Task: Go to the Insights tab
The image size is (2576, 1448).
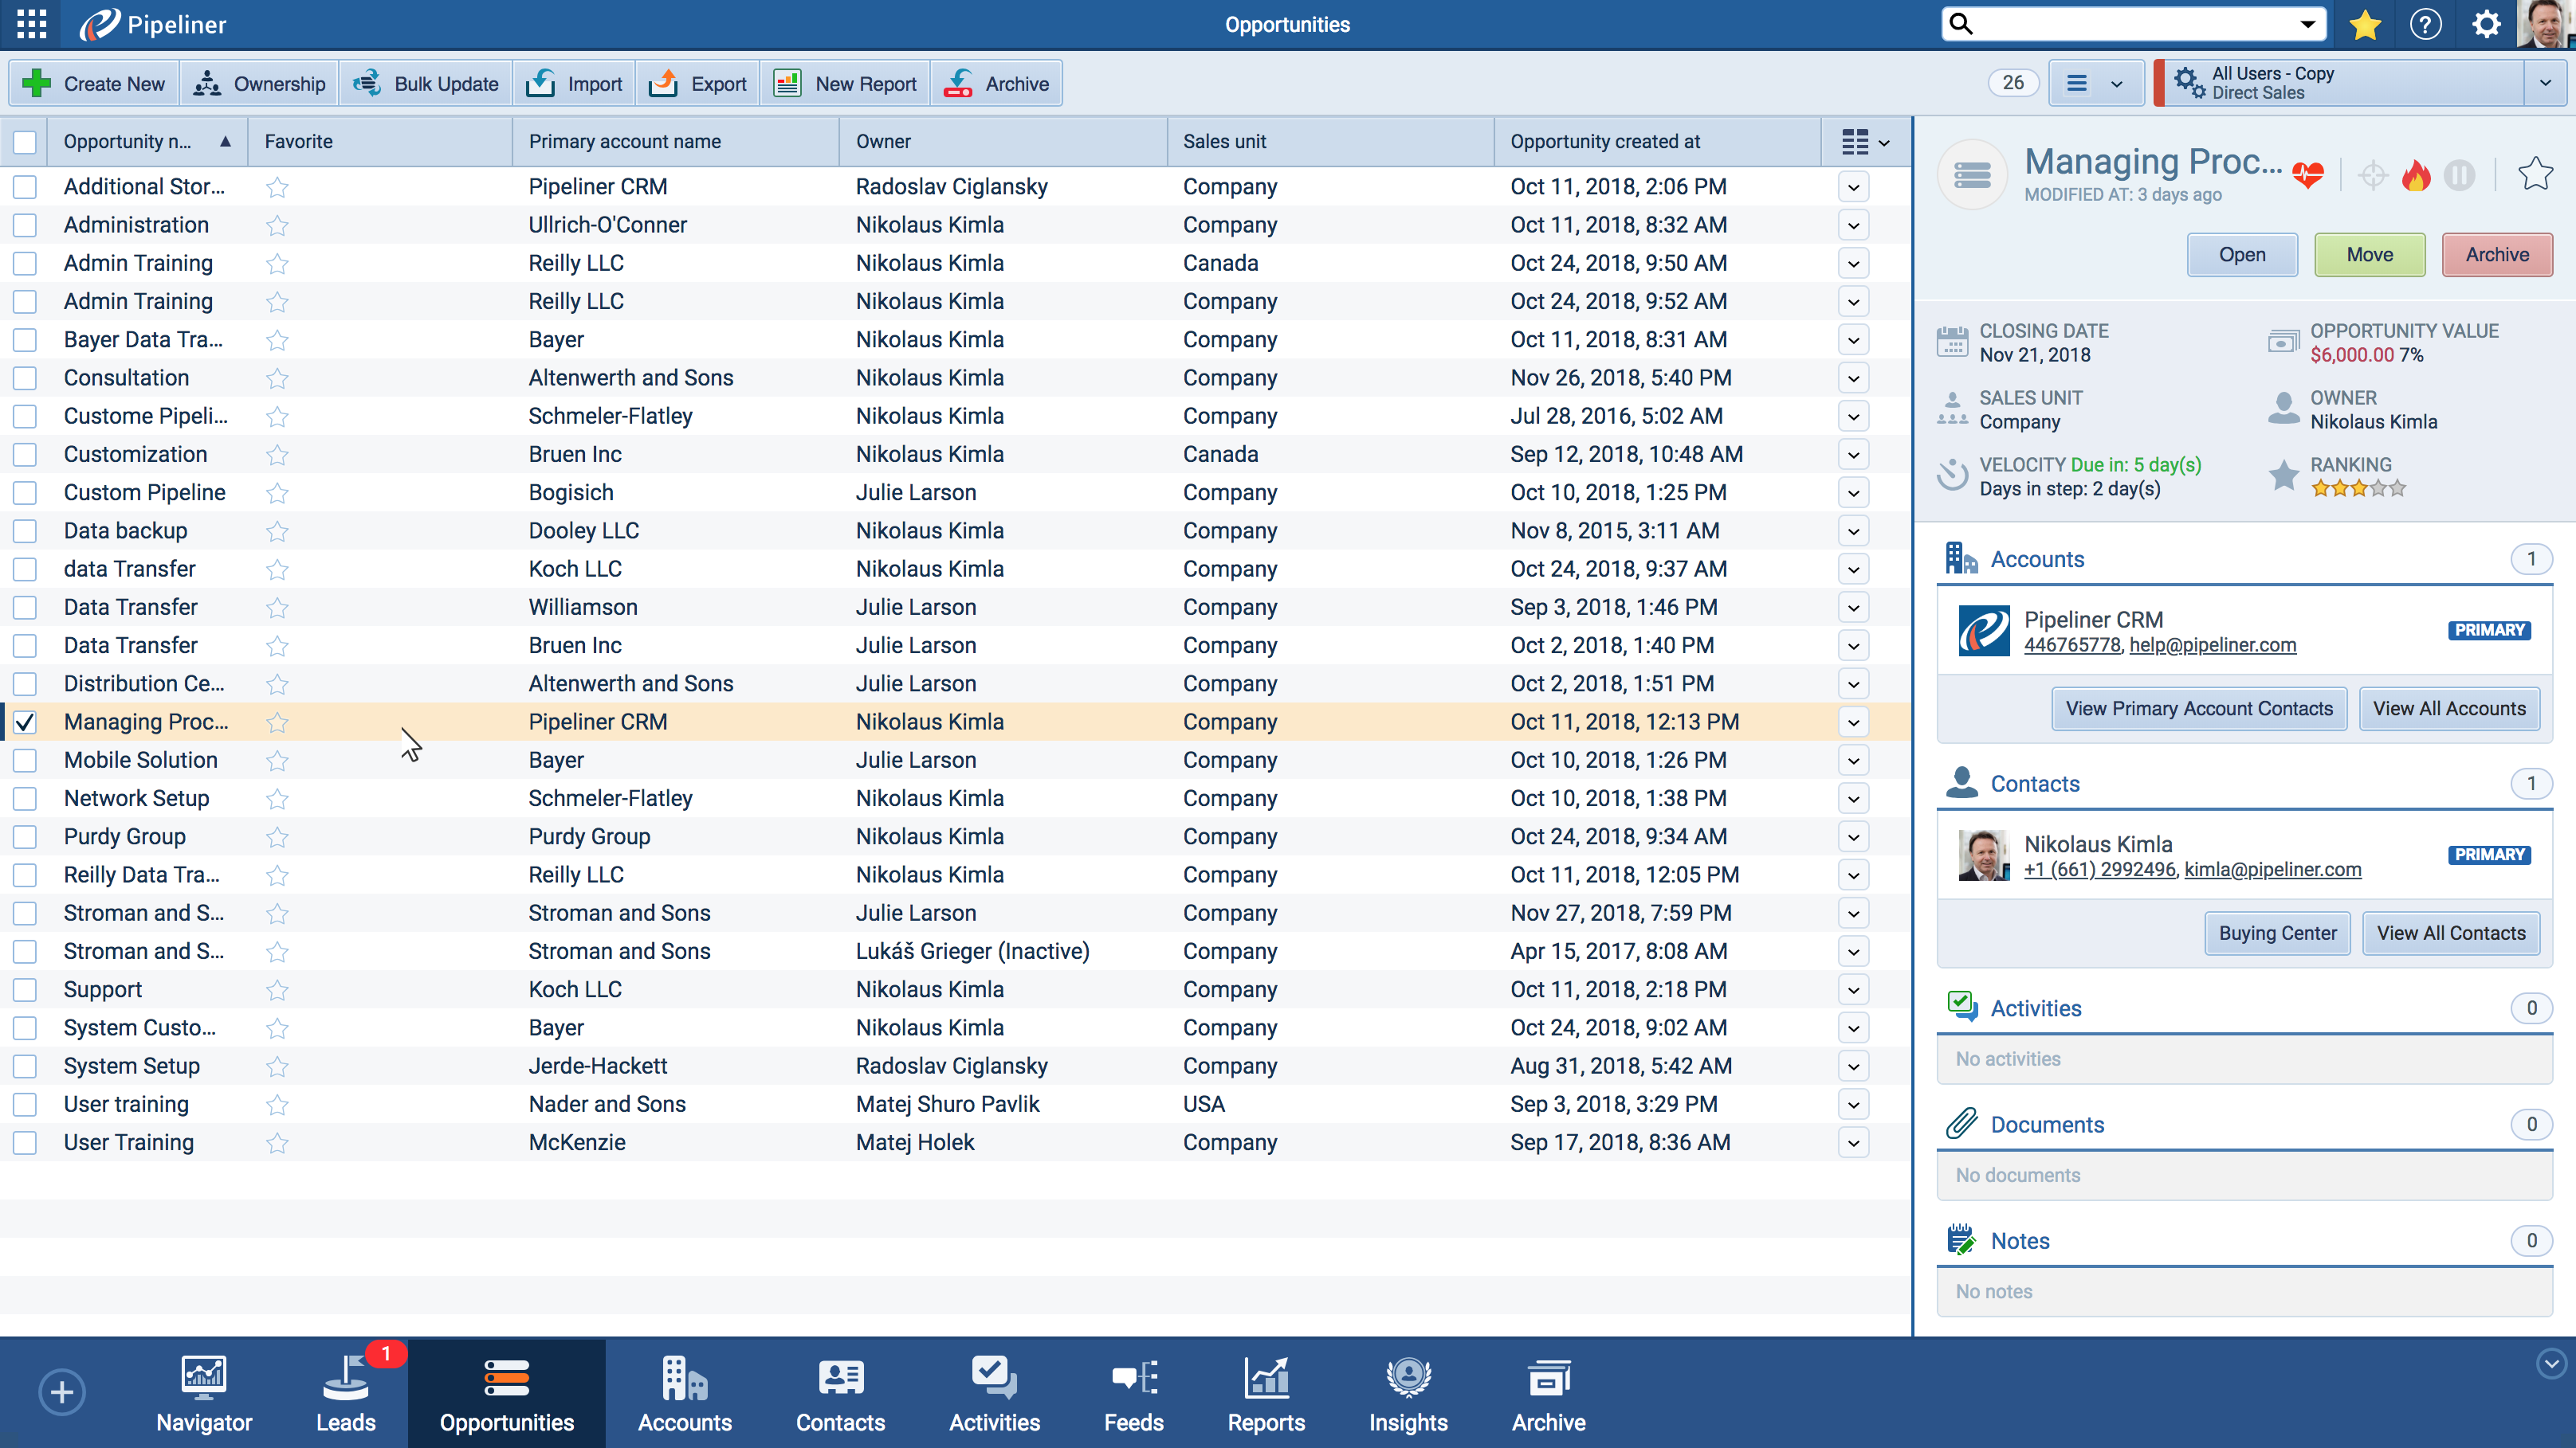Action: [x=1407, y=1392]
